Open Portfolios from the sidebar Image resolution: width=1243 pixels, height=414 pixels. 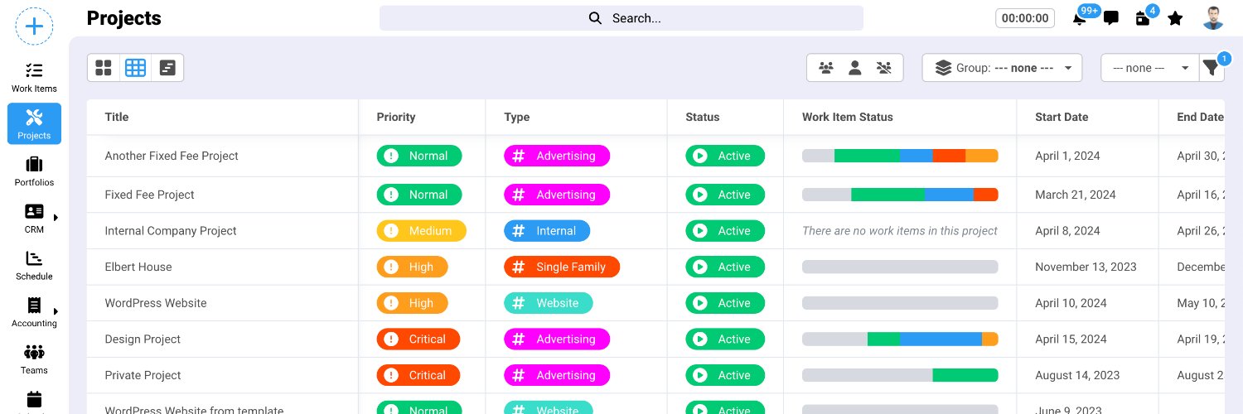(x=34, y=171)
